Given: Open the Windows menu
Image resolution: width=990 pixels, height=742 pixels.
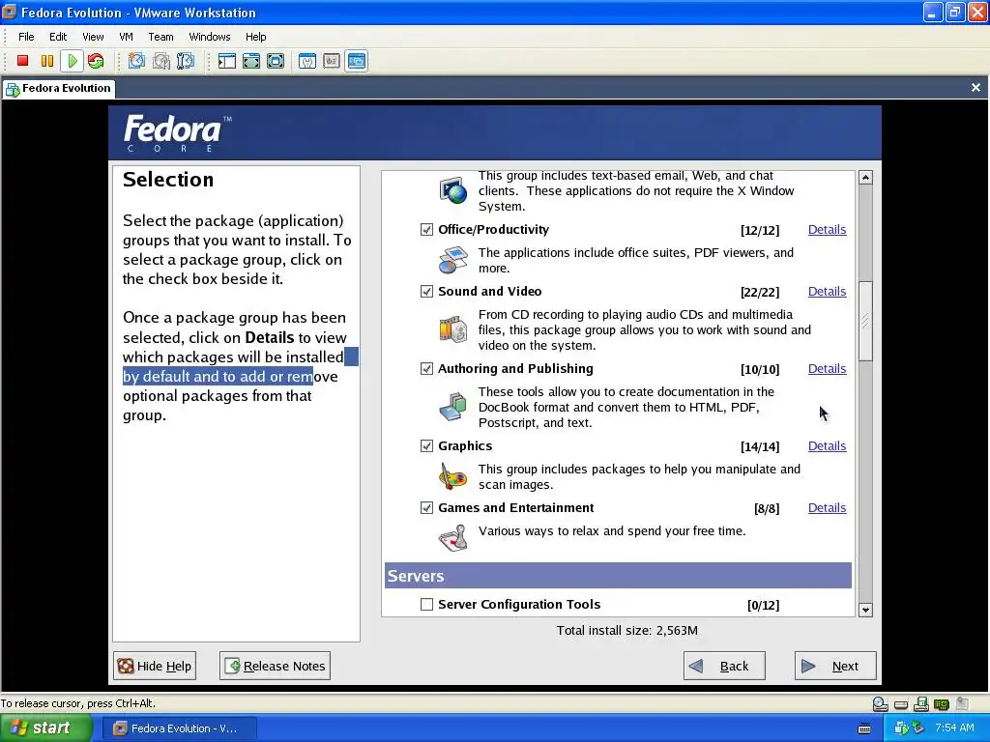Looking at the screenshot, I should pyautogui.click(x=210, y=37).
